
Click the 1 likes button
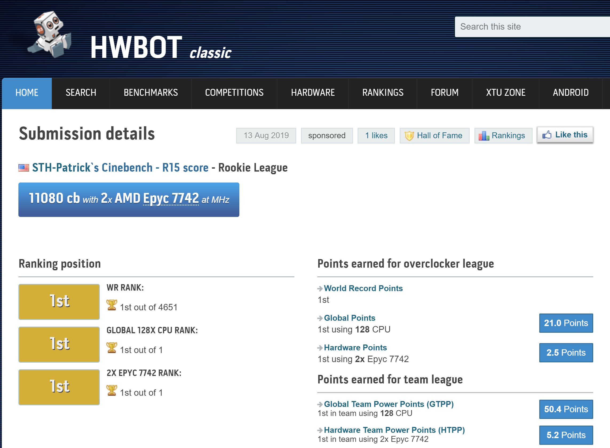click(x=376, y=136)
